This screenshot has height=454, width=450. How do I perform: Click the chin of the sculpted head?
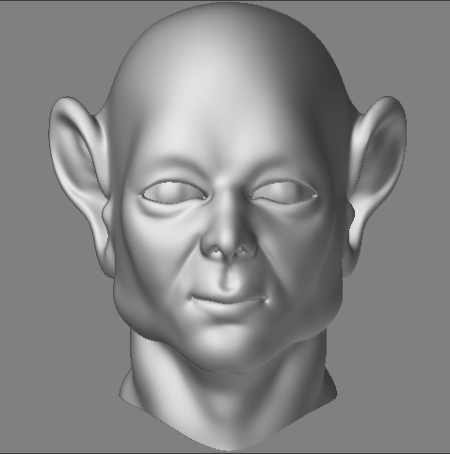tap(228, 346)
